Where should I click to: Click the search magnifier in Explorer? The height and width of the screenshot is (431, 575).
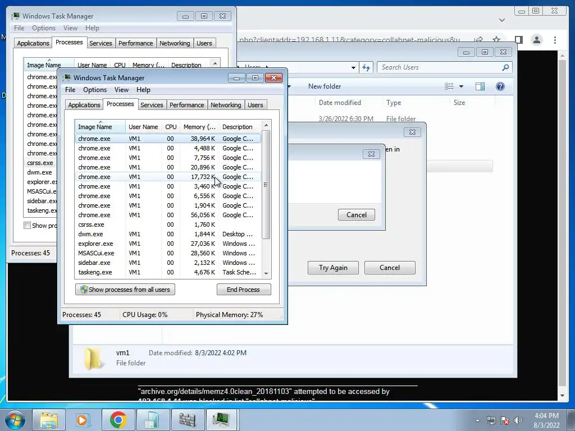point(505,67)
